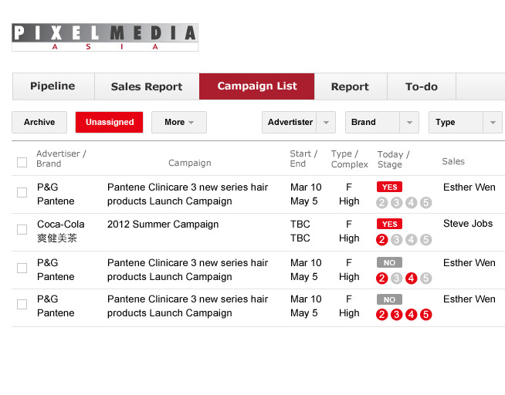The height and width of the screenshot is (395, 505).
Task: Expand the Advertiser filter arrow
Action: (x=326, y=122)
